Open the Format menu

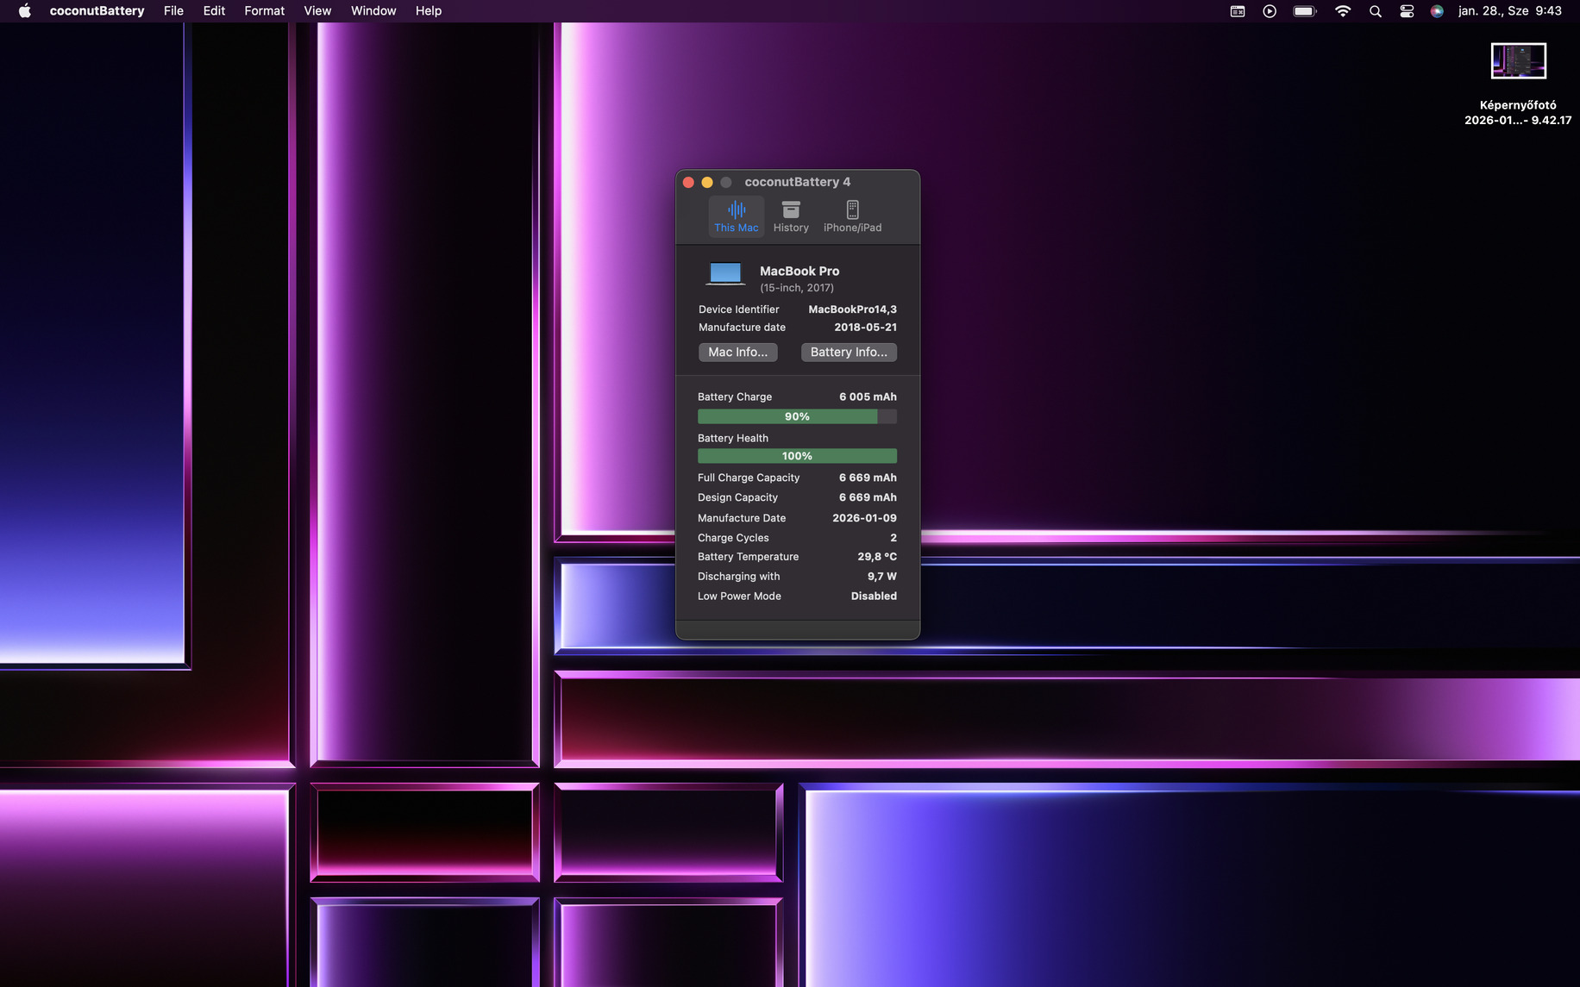tap(264, 11)
